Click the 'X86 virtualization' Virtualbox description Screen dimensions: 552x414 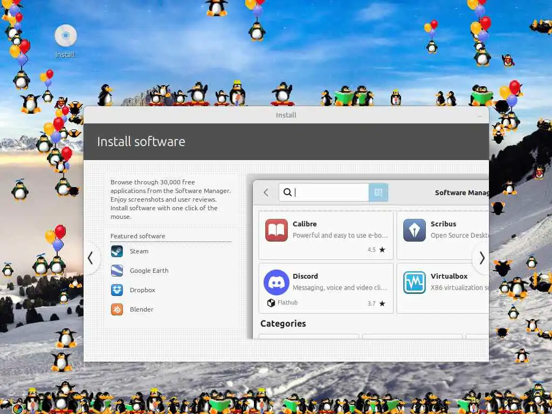click(459, 288)
